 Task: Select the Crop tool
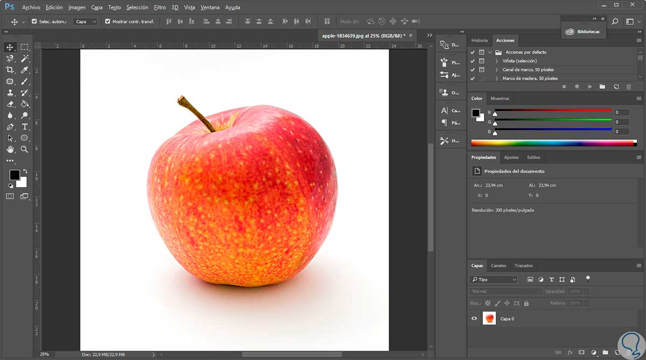[x=10, y=70]
